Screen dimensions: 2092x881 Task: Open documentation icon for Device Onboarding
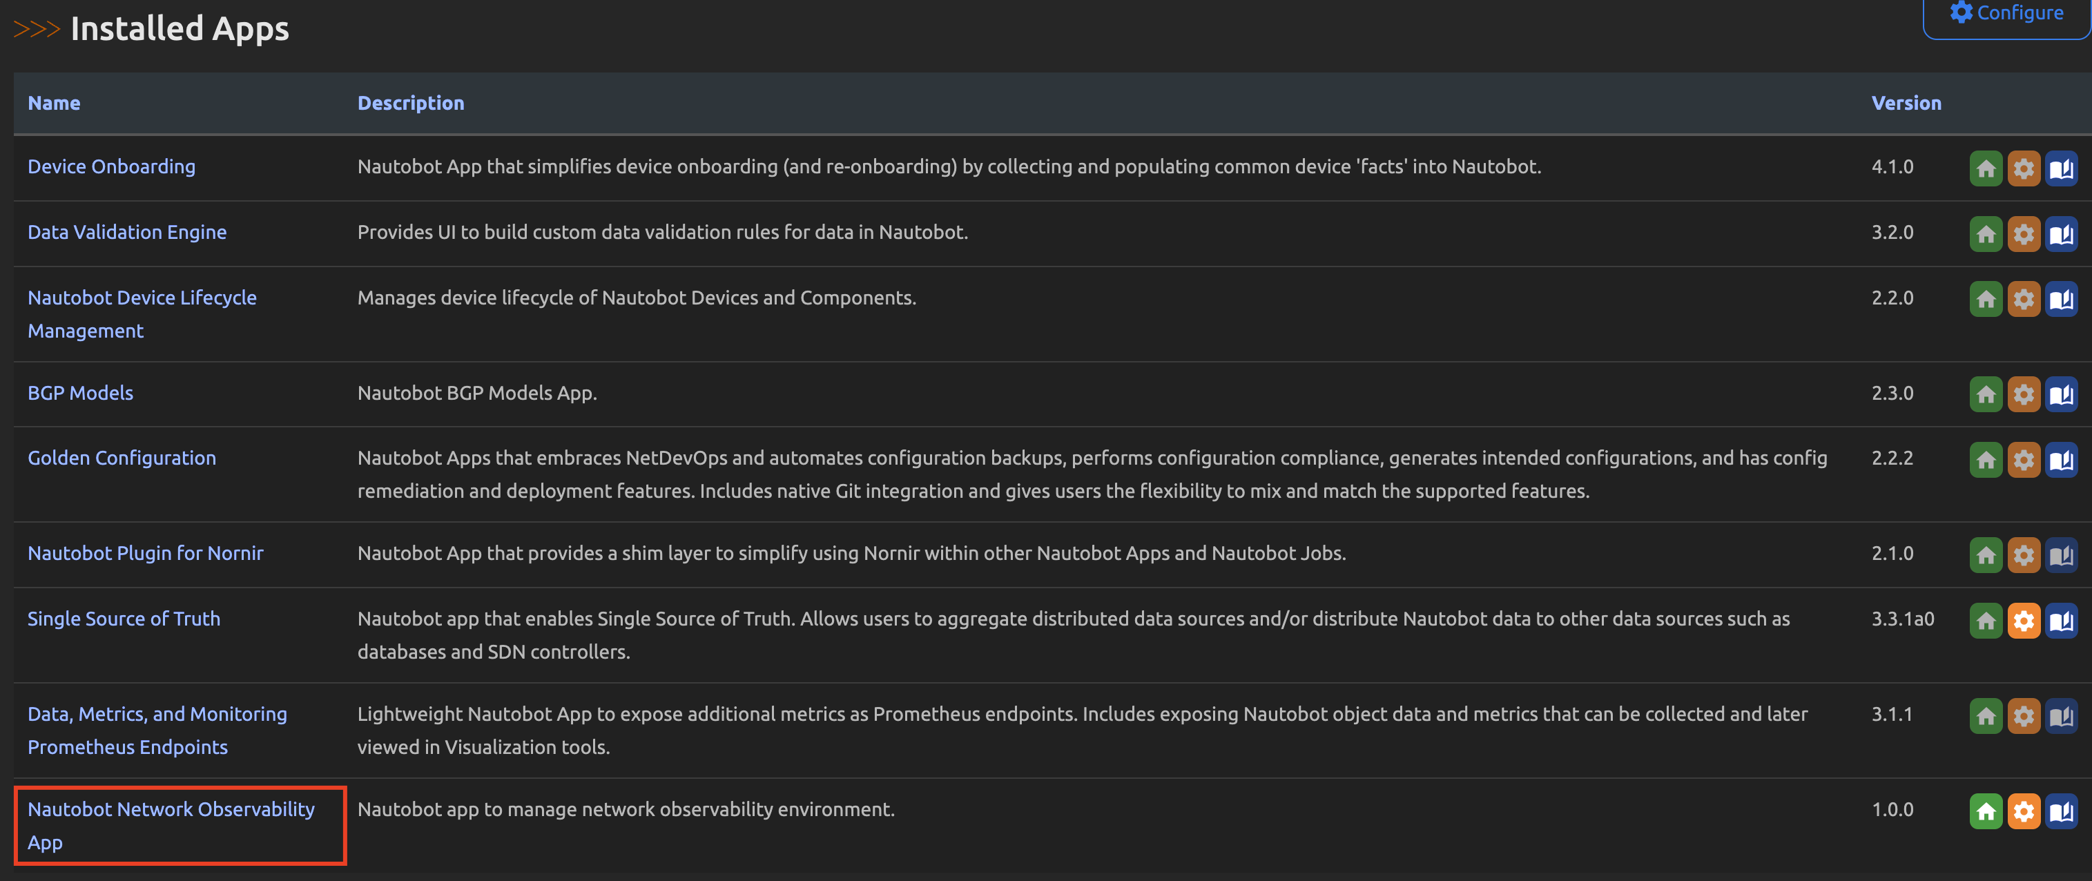(x=2061, y=169)
